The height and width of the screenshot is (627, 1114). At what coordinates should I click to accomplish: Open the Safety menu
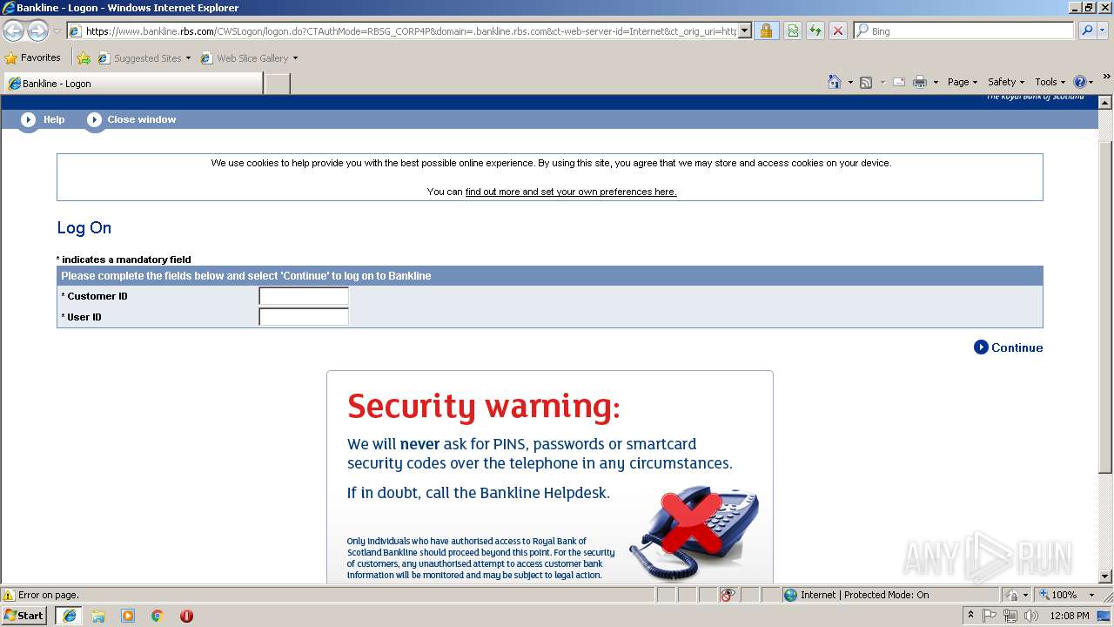point(1005,82)
